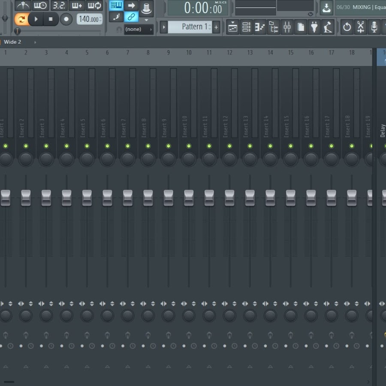Mute Insert 16 via green LED
386x386 pixels.
coord(311,146)
